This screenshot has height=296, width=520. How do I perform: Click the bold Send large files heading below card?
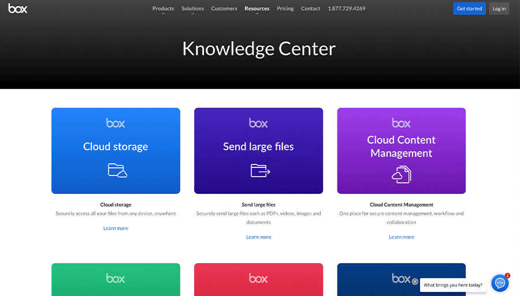pyautogui.click(x=259, y=205)
